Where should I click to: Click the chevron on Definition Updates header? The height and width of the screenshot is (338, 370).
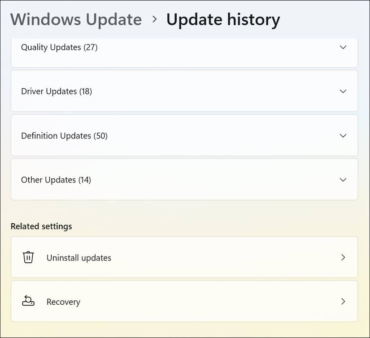coord(343,135)
